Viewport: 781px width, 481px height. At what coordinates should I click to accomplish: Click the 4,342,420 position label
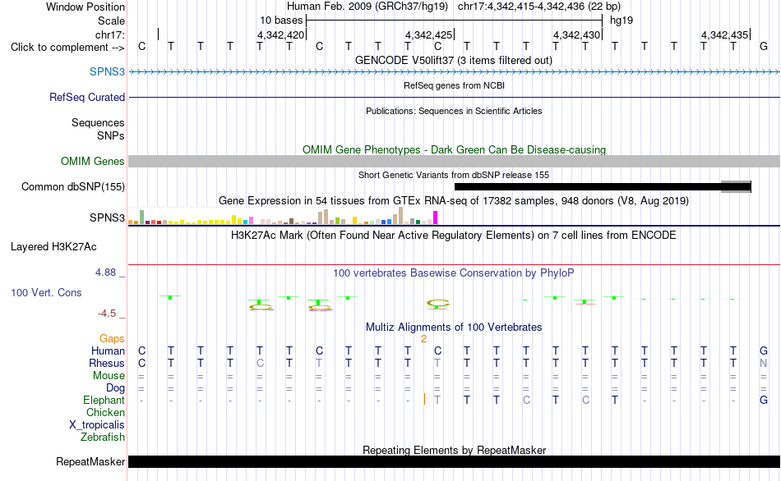280,34
